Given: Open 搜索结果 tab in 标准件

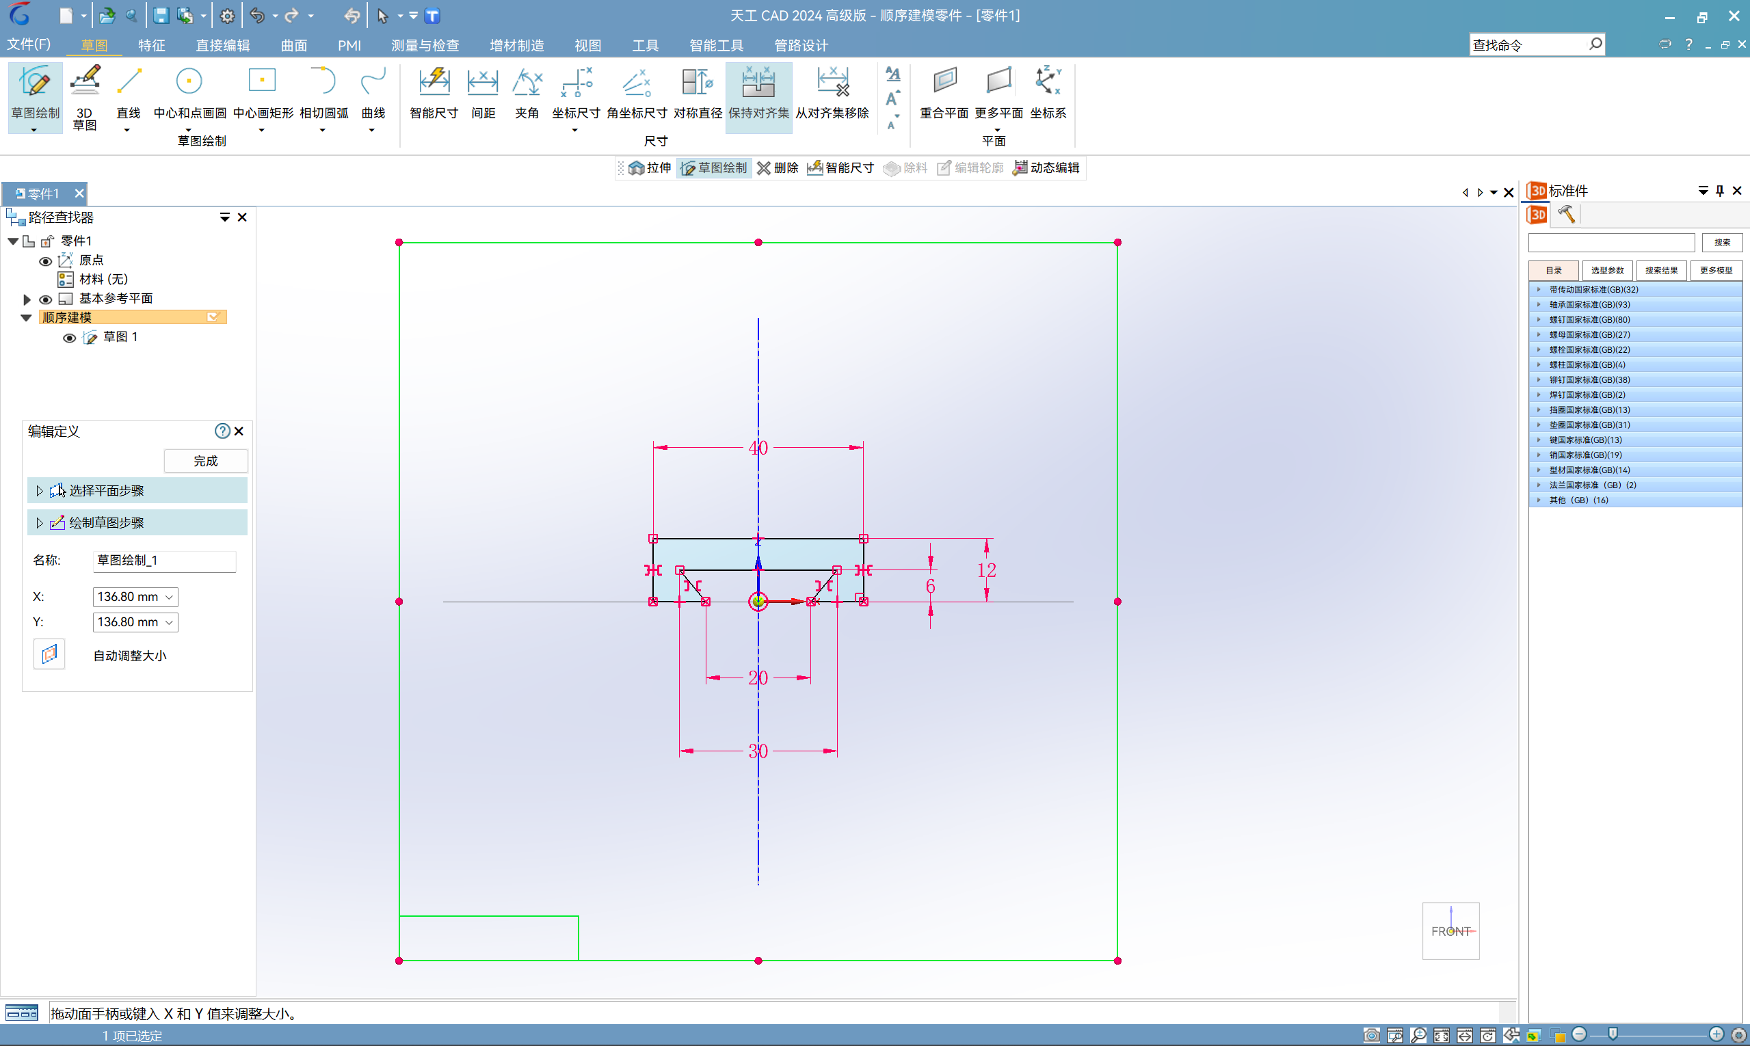Looking at the screenshot, I should (1661, 271).
